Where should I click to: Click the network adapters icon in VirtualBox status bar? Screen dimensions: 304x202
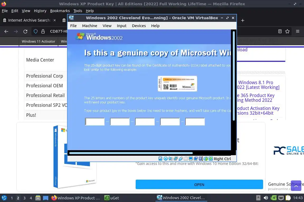click(x=176, y=159)
